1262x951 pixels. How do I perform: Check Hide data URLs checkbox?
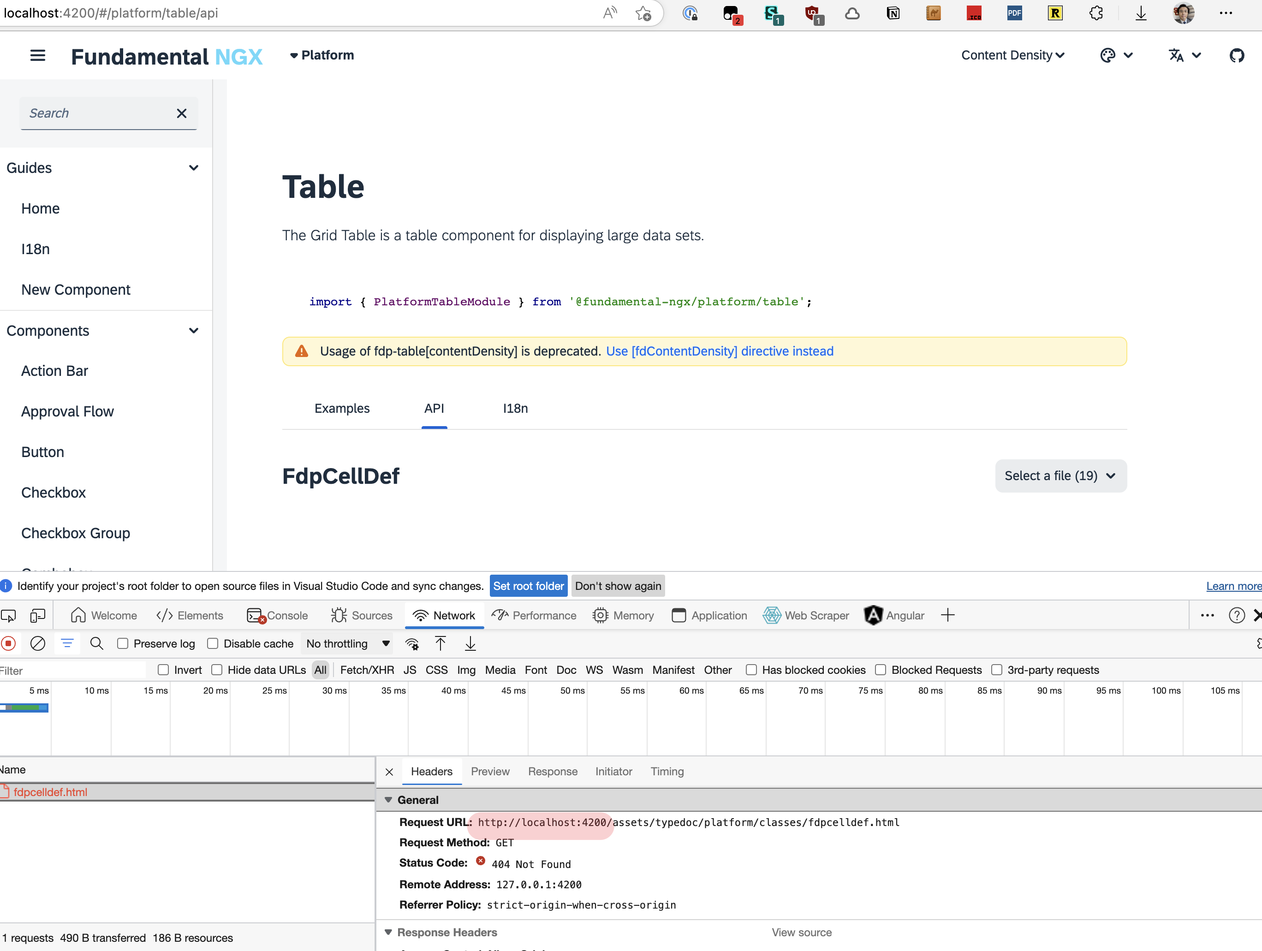click(217, 670)
